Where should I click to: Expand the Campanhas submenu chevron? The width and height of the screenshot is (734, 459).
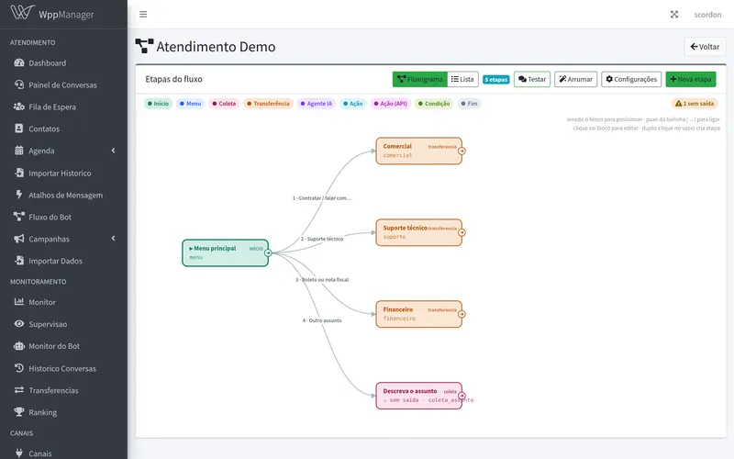(x=113, y=239)
